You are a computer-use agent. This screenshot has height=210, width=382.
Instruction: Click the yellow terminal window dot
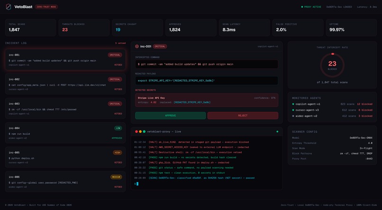point(140,132)
